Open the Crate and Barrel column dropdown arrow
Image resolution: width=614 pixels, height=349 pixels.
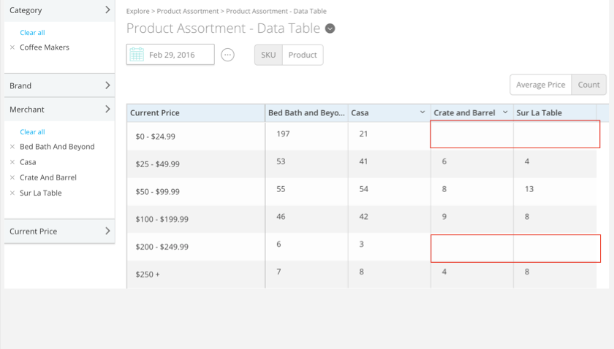505,112
